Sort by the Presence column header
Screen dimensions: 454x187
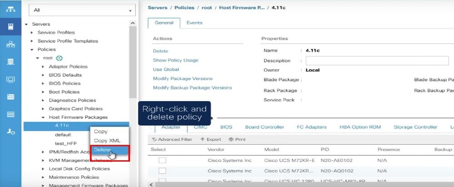(389, 150)
